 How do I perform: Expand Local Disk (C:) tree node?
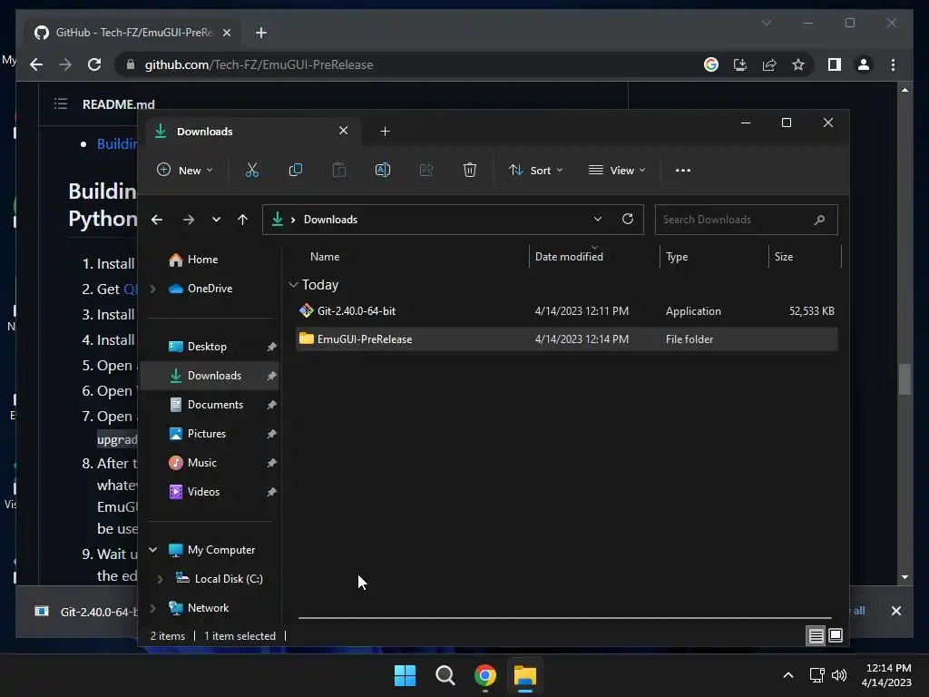[x=160, y=579]
